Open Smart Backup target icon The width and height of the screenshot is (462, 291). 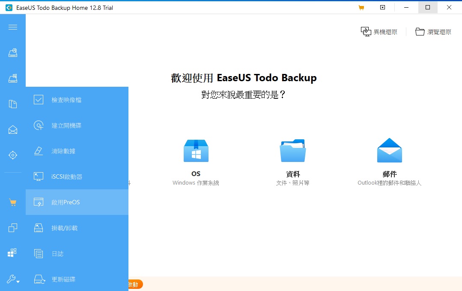13,155
